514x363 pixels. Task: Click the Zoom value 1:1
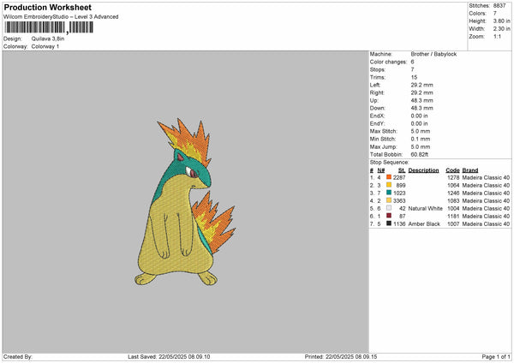[x=497, y=36]
